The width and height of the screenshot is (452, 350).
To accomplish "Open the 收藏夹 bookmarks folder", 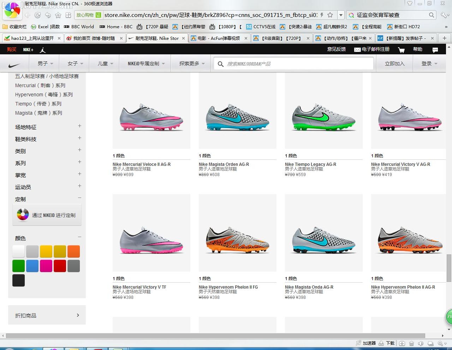I will coord(14,27).
